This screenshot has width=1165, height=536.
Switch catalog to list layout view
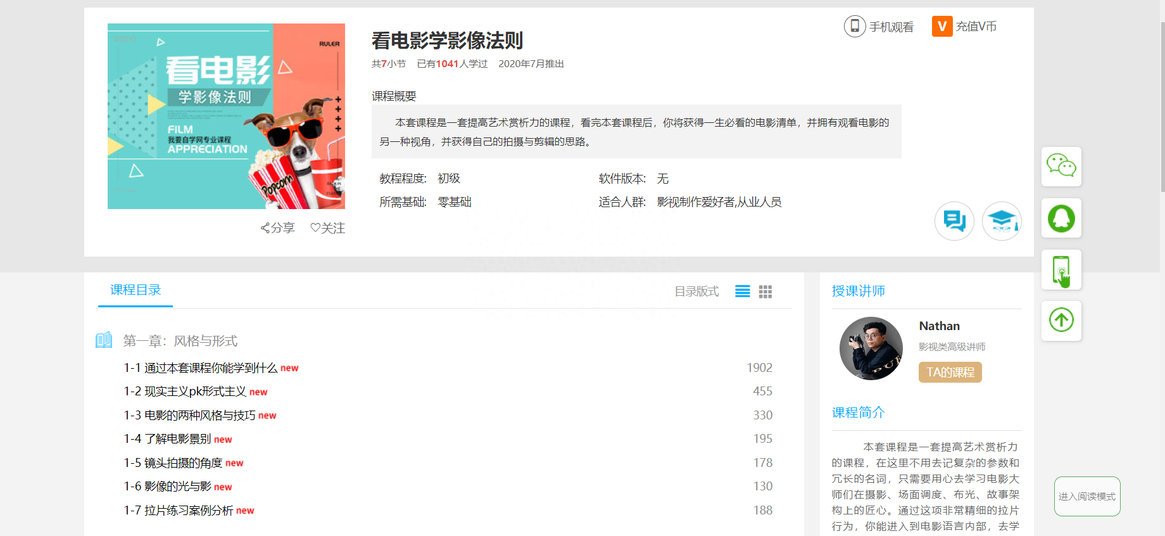(743, 291)
